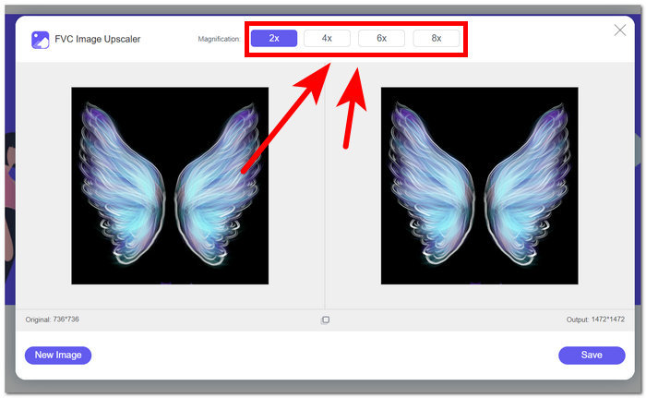The width and height of the screenshot is (646, 398).
Task: Click the upscaled output wings preview
Action: (x=479, y=186)
